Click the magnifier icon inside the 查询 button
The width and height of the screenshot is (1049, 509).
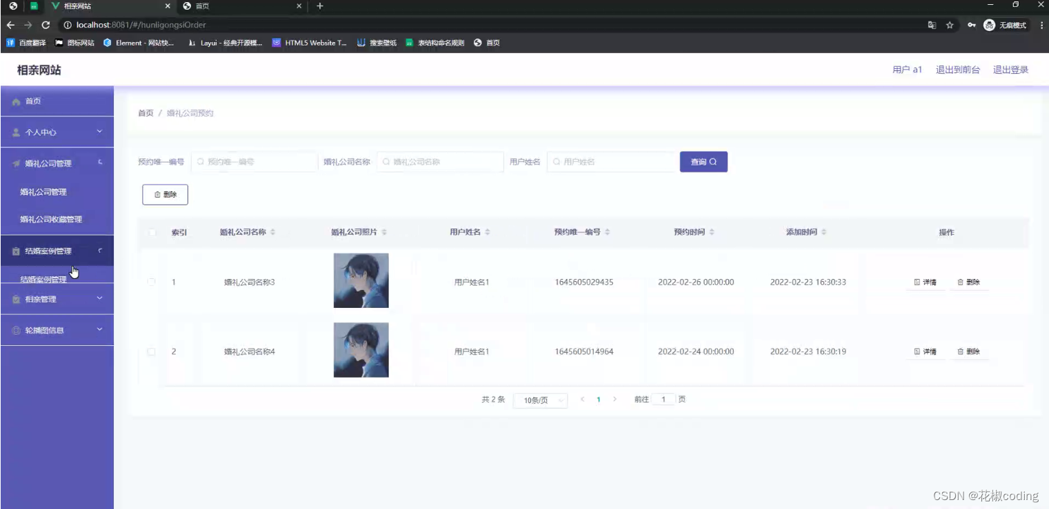(715, 161)
